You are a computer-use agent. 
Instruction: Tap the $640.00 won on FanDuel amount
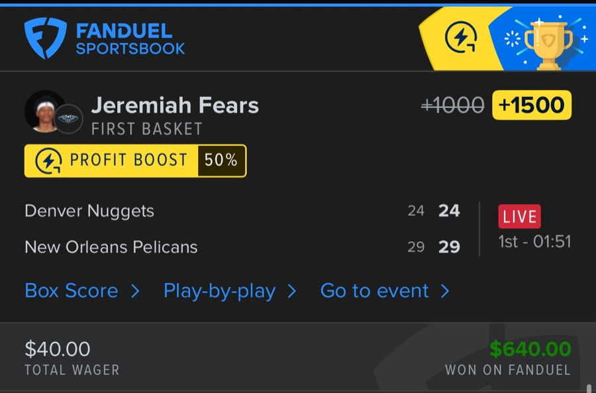tap(530, 349)
